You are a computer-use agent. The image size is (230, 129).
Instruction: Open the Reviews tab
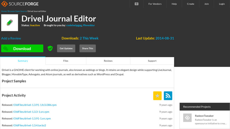click(108, 61)
